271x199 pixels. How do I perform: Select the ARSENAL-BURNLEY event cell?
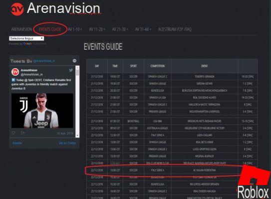[205, 156]
